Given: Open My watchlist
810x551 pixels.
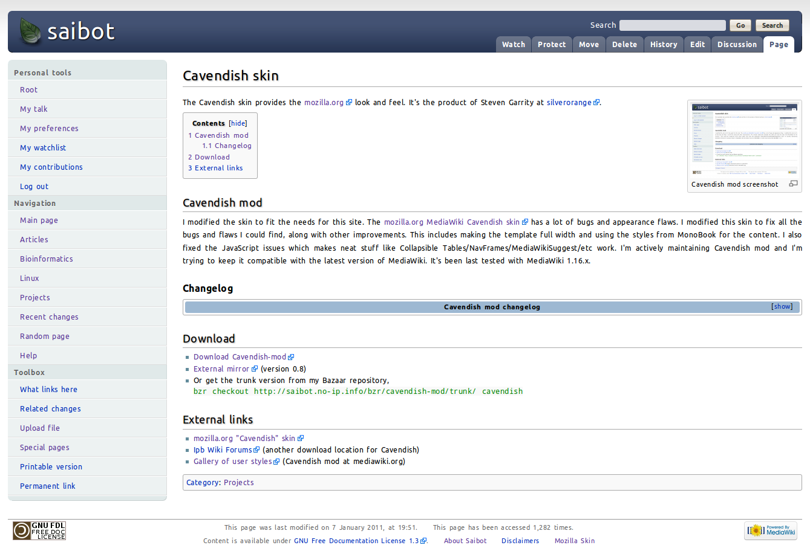Looking at the screenshot, I should click(x=43, y=148).
